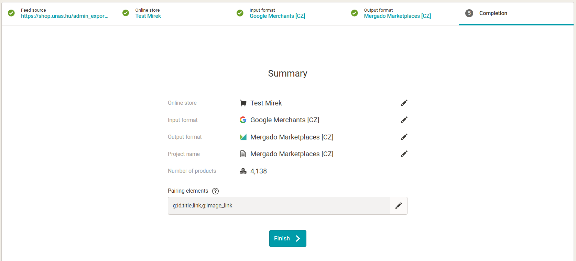
Task: Edit the Output format with pencil icon
Action: point(404,137)
